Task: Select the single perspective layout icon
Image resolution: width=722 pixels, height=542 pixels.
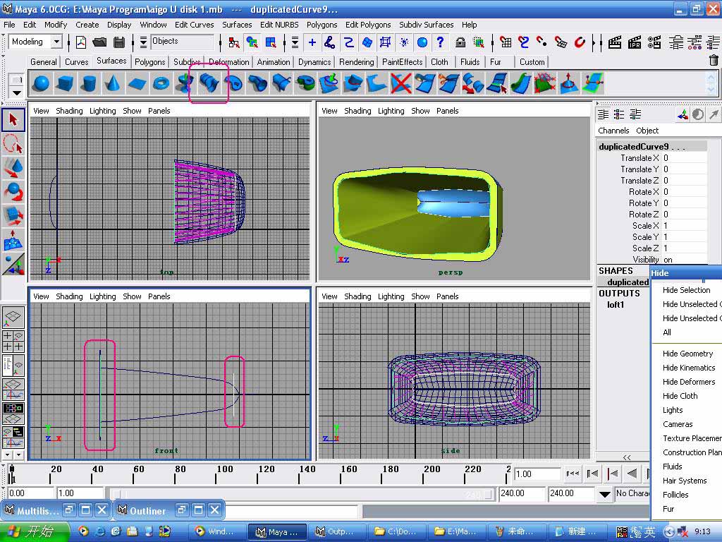Action: click(13, 317)
